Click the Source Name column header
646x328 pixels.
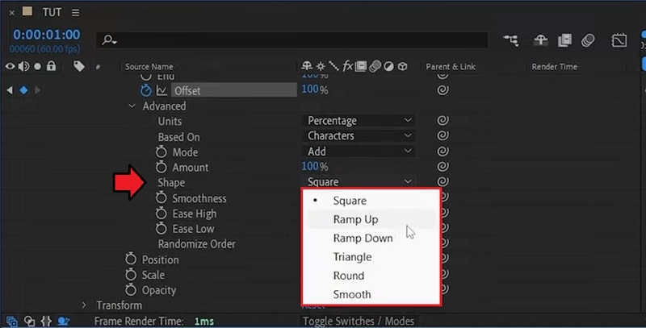(x=149, y=67)
